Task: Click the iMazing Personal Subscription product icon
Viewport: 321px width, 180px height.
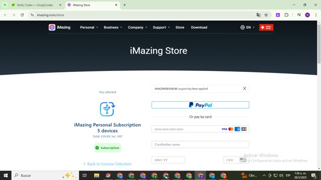Action: (107, 109)
